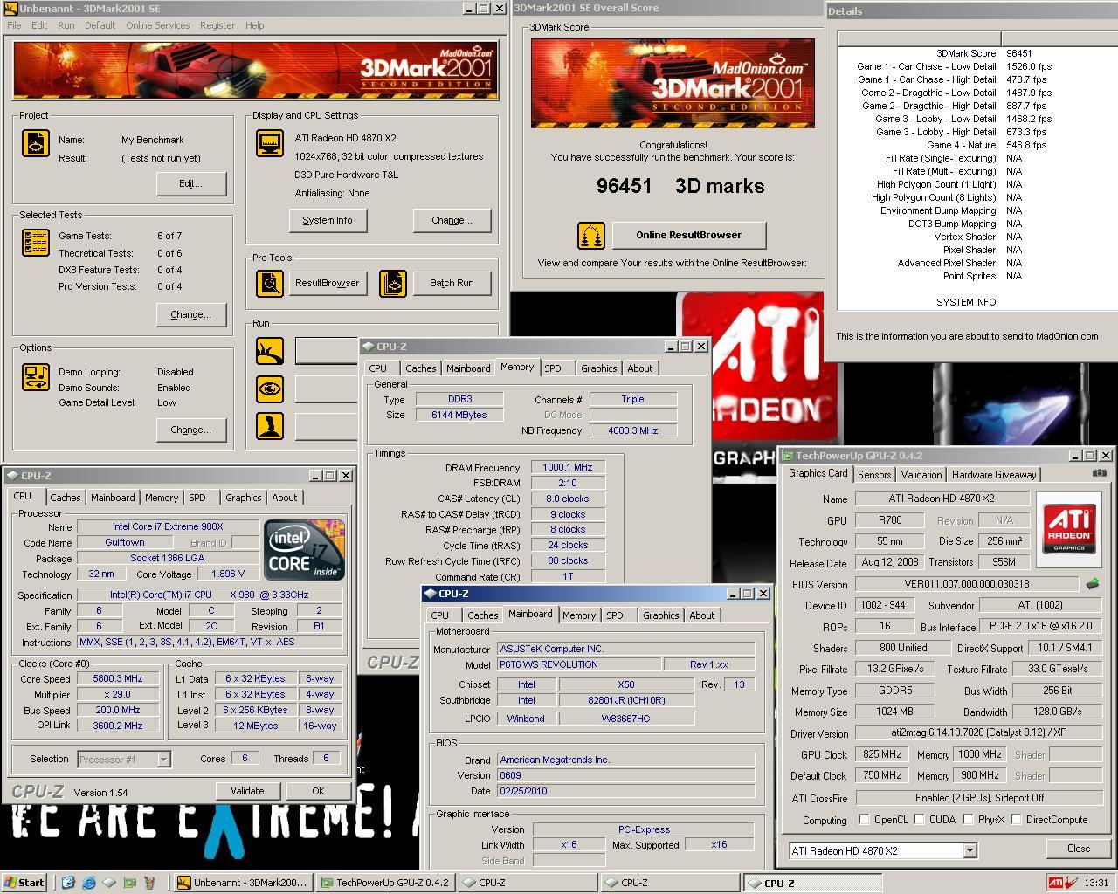This screenshot has height=894, width=1118.
Task: Click the Run demo eye icon
Action: point(270,389)
